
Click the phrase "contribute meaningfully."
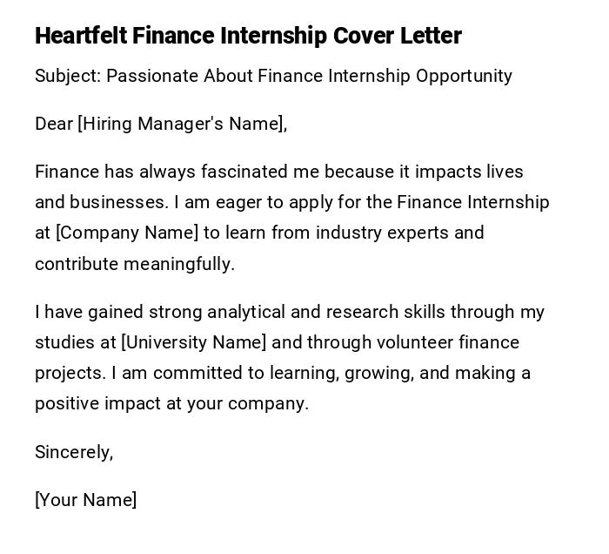[135, 264]
